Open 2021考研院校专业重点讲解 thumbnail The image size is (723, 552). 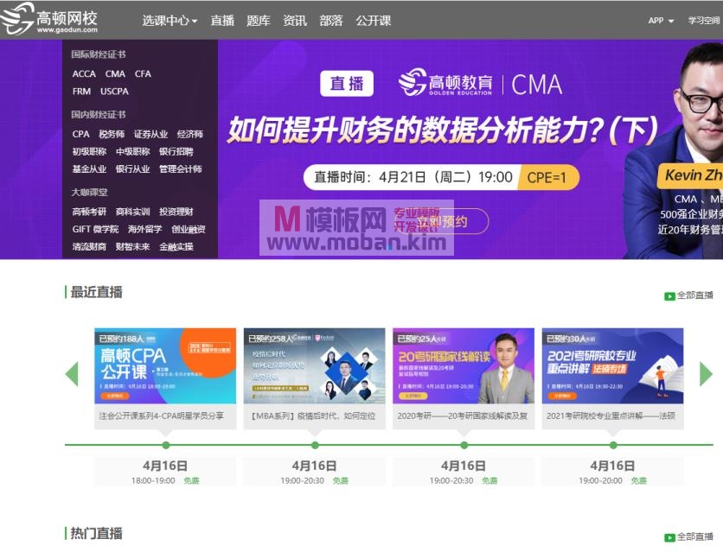click(613, 366)
